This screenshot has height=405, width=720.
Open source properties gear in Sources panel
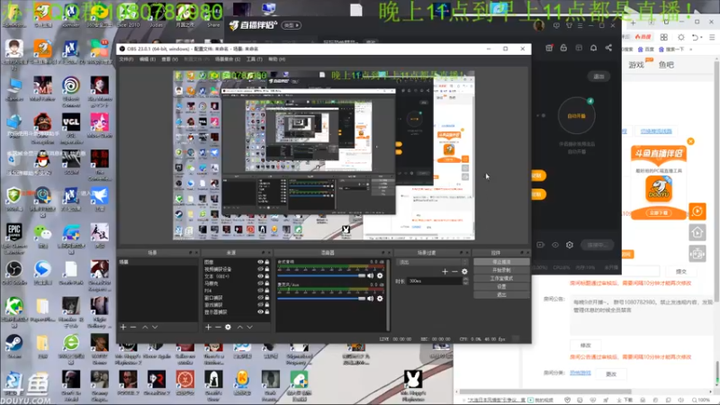[x=228, y=327]
